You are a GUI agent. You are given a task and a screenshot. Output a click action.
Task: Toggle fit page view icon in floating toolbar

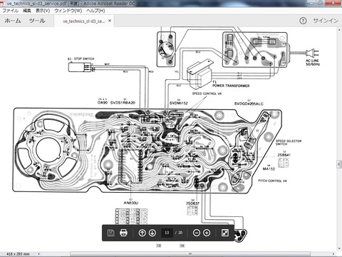pyautogui.click(x=224, y=233)
